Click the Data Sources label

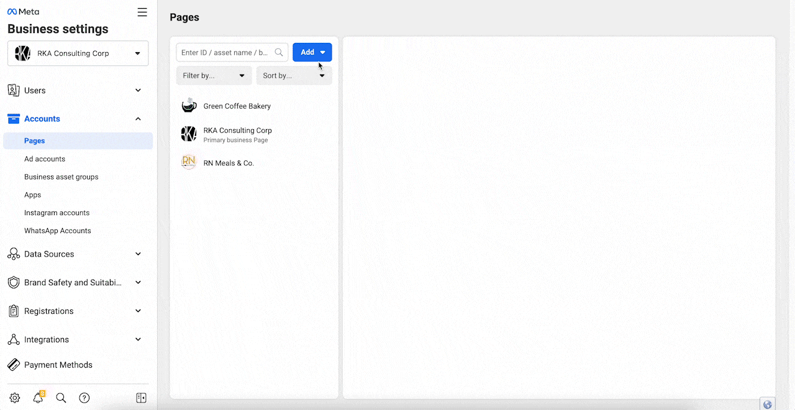click(49, 254)
